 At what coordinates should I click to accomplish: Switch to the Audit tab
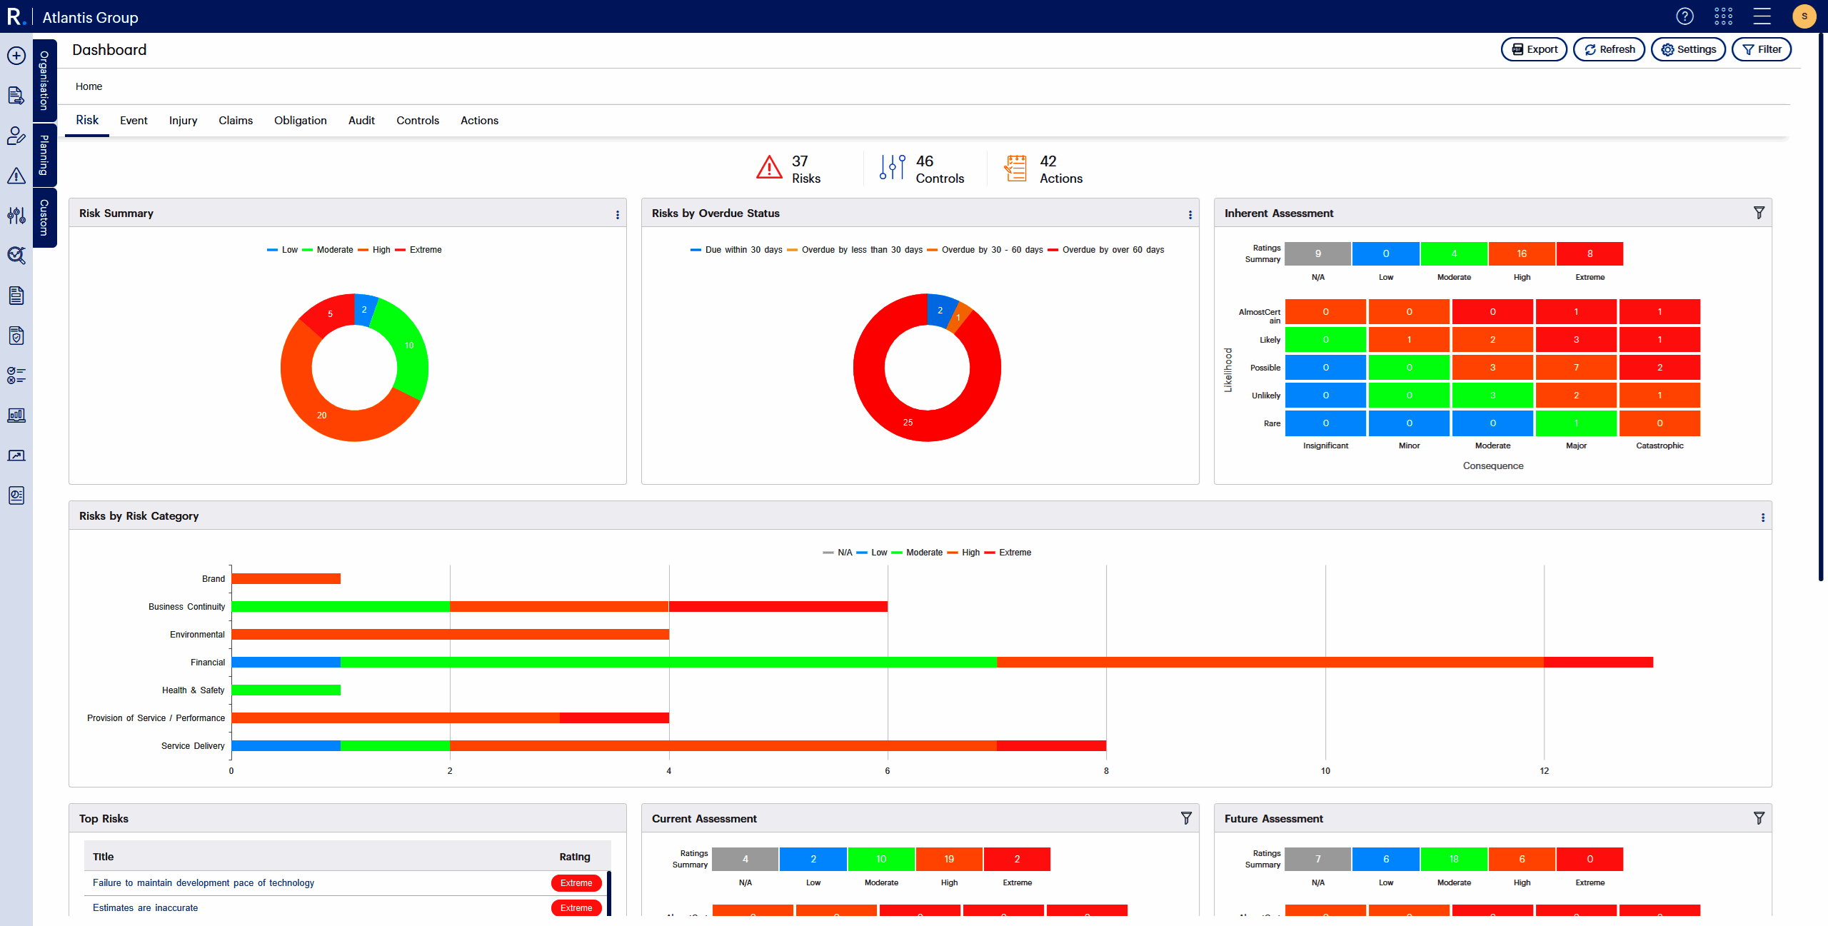pyautogui.click(x=361, y=121)
